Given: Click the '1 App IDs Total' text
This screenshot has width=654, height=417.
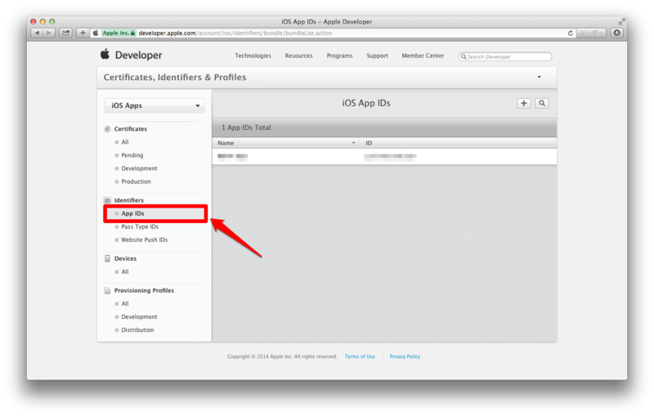Looking at the screenshot, I should 246,128.
